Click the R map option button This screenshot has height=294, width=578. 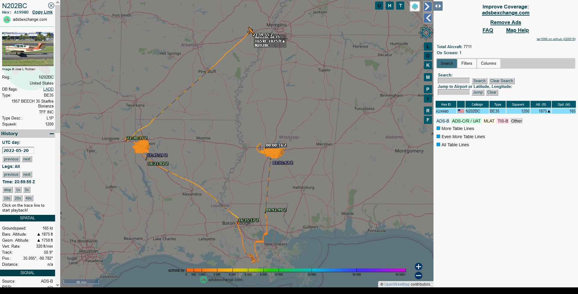pos(428,111)
